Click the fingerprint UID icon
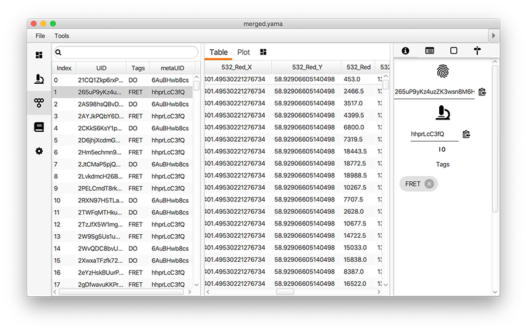The image size is (527, 332). (443, 71)
